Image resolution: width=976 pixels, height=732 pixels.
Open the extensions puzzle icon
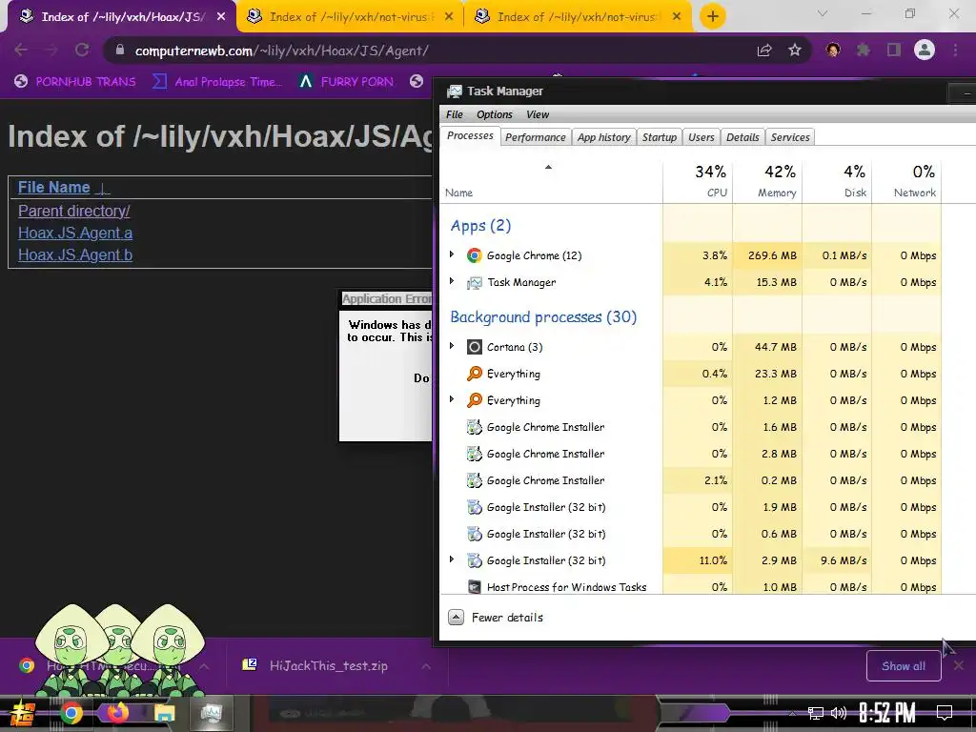[864, 50]
